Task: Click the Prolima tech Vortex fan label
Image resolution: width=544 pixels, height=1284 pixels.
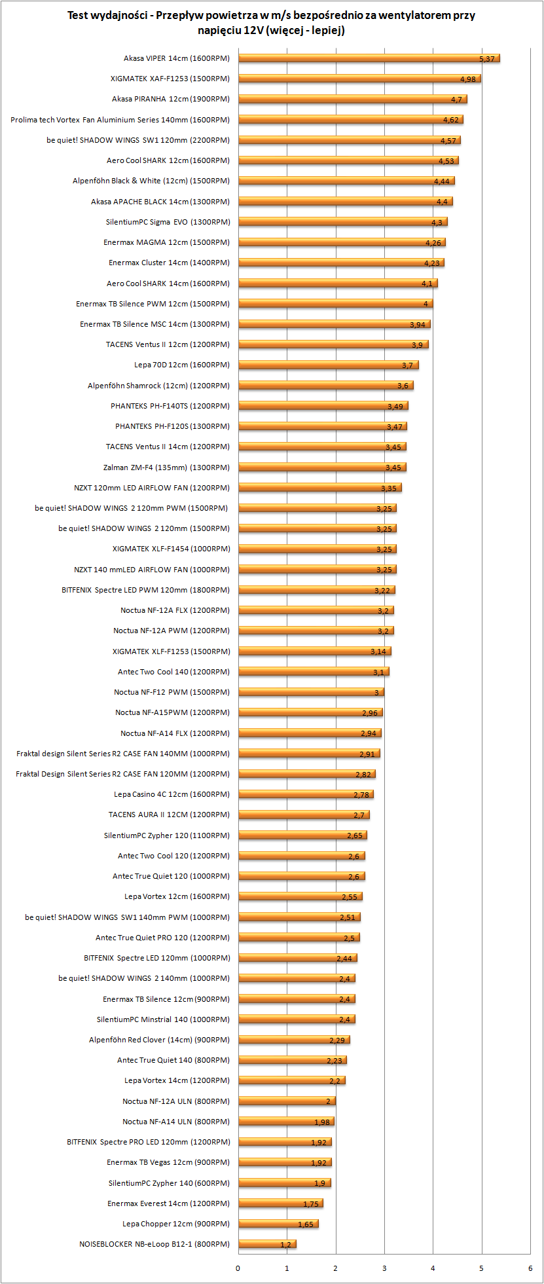Action: click(x=120, y=120)
